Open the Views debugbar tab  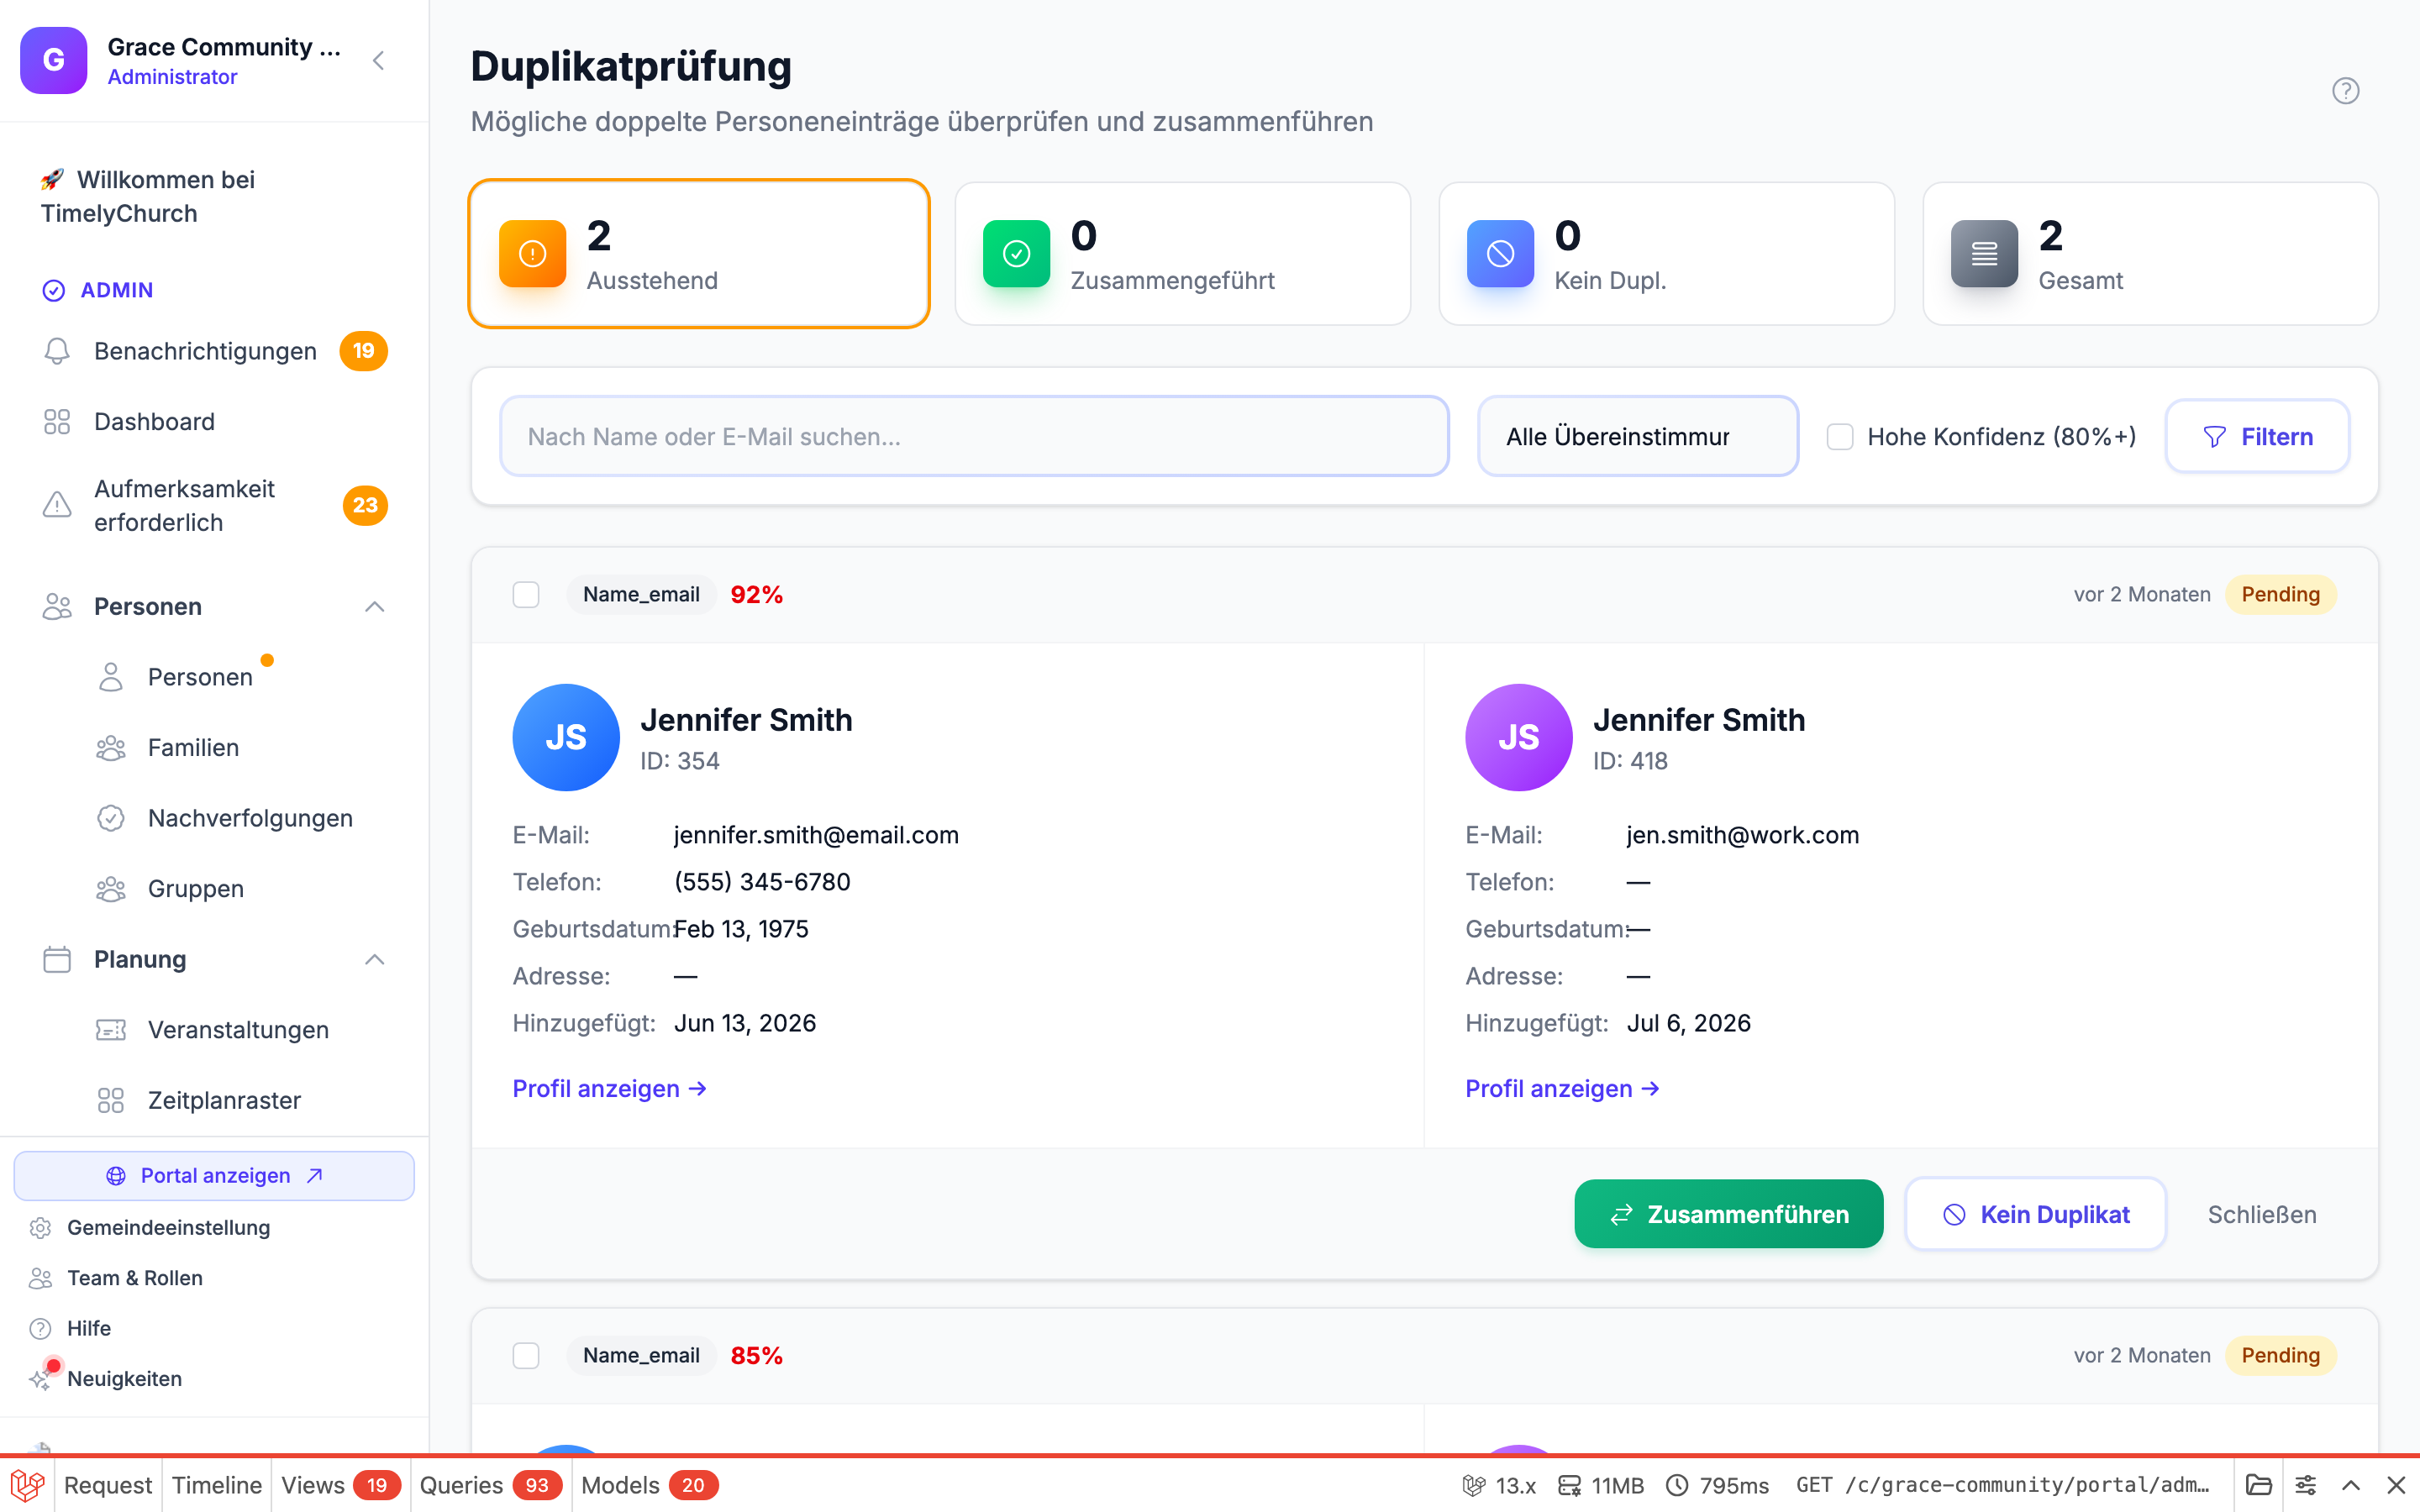(340, 1485)
